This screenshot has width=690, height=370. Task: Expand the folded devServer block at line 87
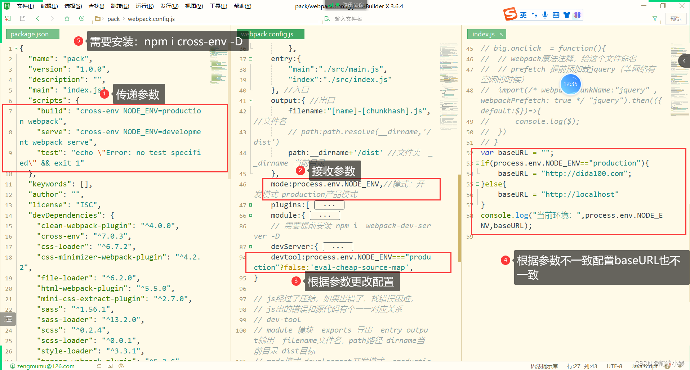250,247
